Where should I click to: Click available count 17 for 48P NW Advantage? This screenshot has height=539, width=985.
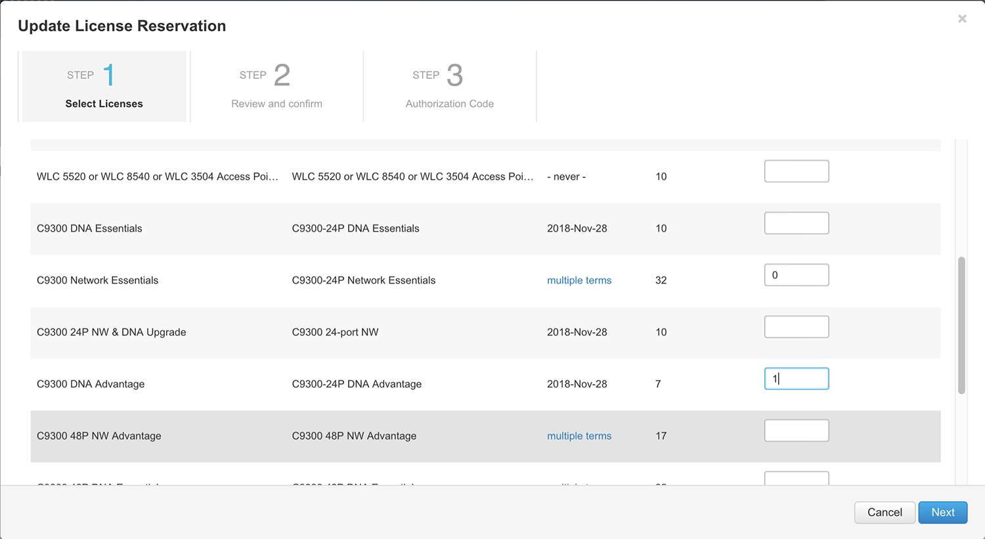[661, 436]
